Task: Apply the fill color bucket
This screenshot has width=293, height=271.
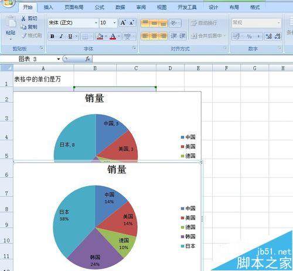Action: tap(100, 36)
